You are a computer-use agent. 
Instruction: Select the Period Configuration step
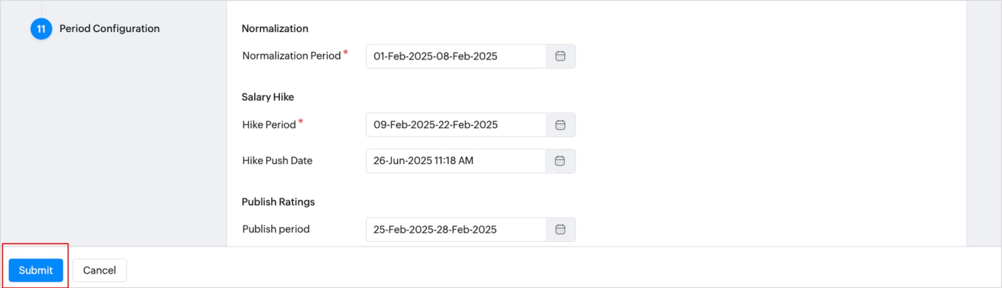tap(109, 29)
